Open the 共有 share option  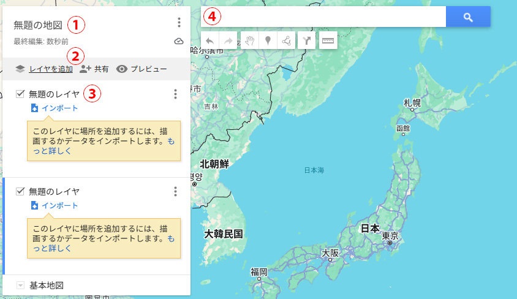[x=95, y=69]
